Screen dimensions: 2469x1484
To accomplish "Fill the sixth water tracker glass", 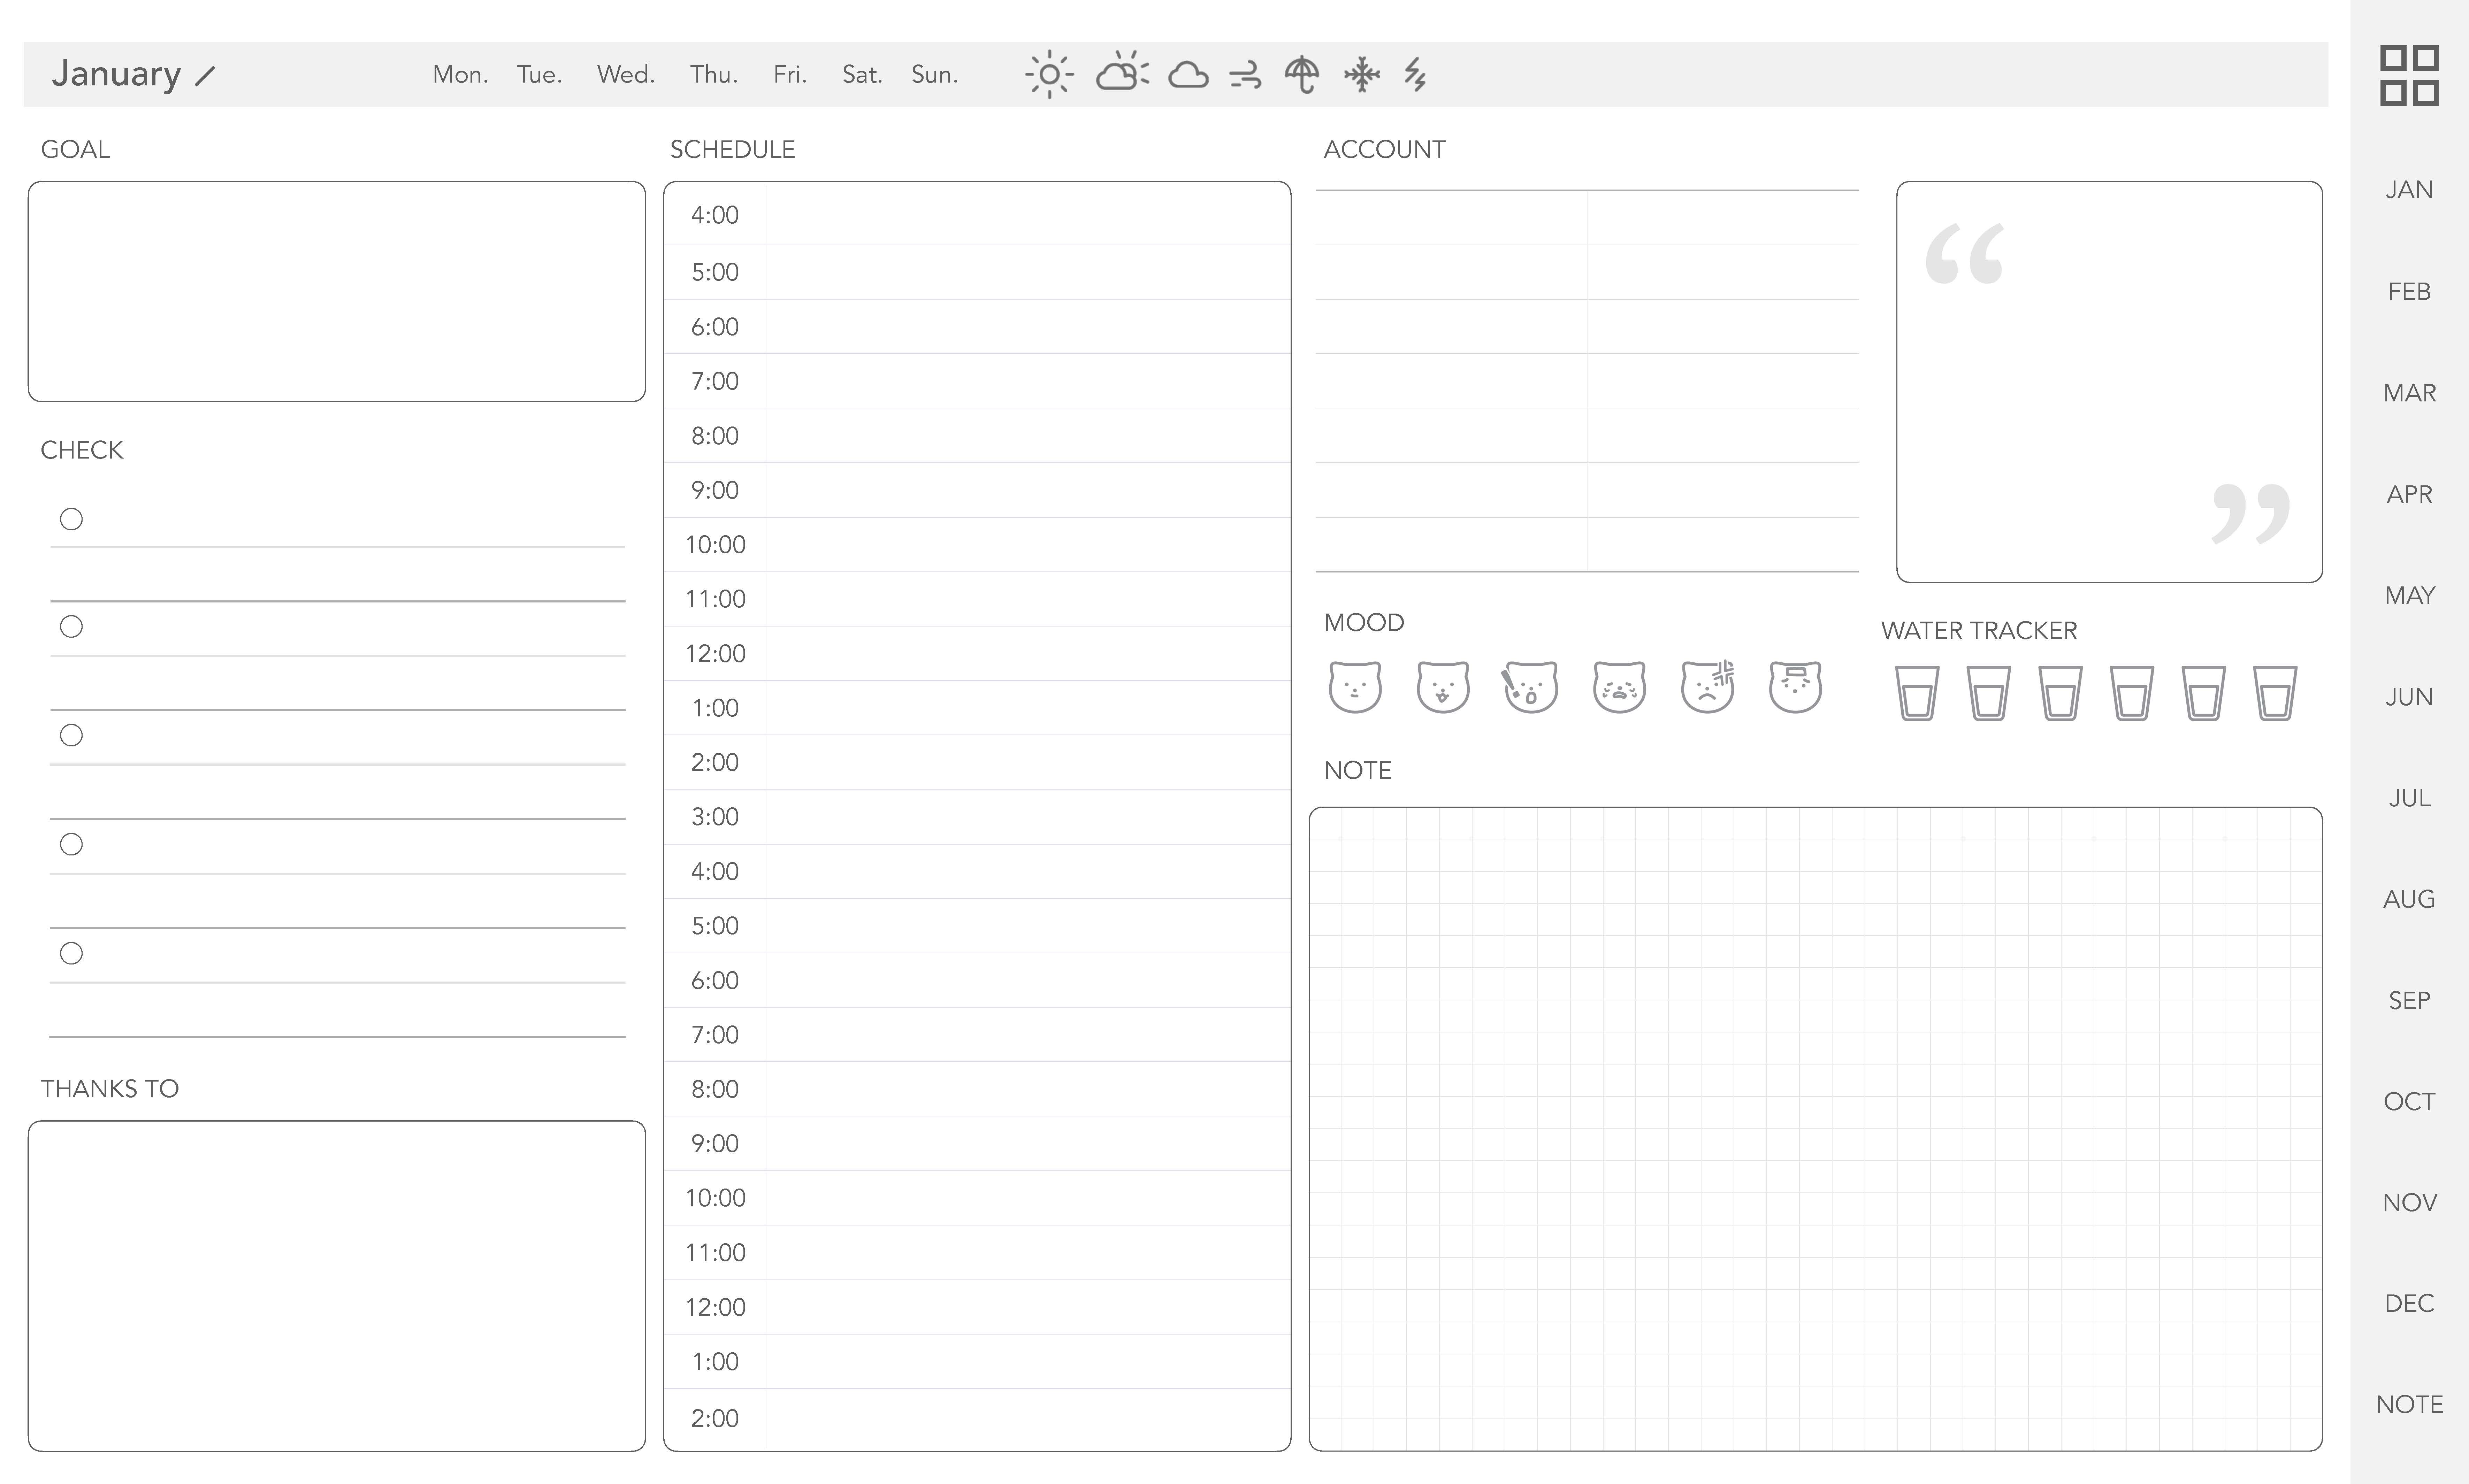I will 2275,693.
